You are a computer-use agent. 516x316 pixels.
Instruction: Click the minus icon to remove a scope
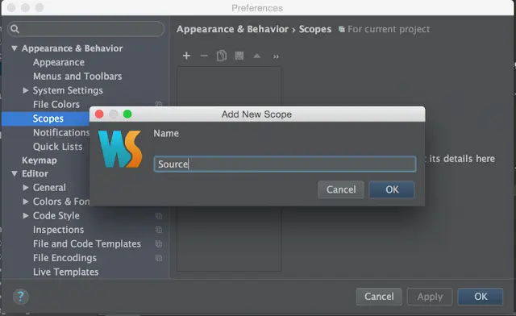pos(204,56)
